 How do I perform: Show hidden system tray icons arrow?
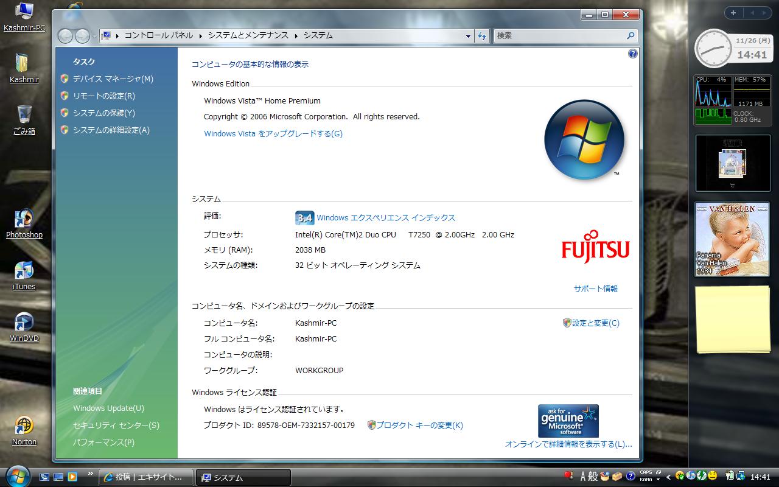tap(669, 477)
